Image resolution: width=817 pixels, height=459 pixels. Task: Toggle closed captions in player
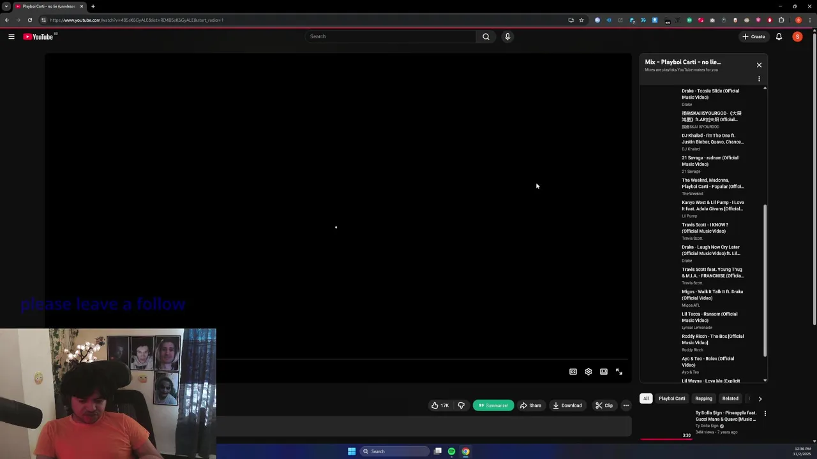click(x=573, y=372)
